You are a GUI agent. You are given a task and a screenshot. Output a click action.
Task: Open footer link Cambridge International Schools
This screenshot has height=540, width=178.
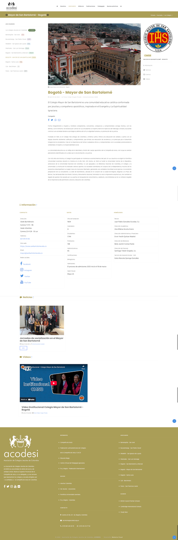point(131,506)
